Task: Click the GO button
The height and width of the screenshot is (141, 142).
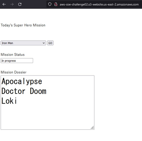Action: tap(50, 43)
